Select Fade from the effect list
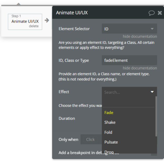 (109, 113)
